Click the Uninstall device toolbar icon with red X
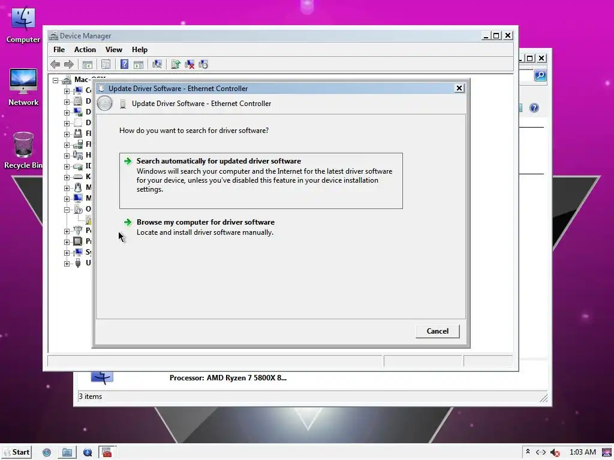614x460 pixels. click(x=189, y=65)
